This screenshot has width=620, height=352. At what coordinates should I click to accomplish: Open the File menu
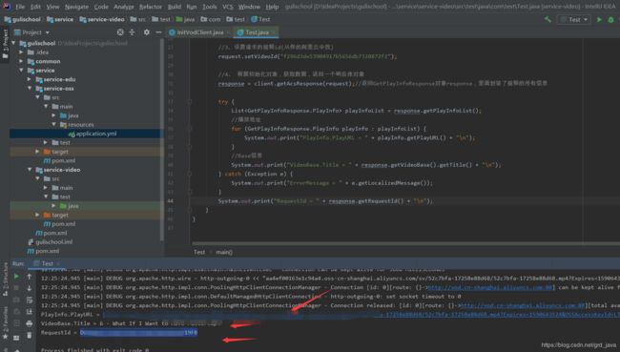pyautogui.click(x=20, y=7)
